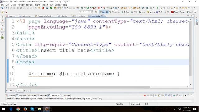Click the Last Edit Location arrow icon

(183, 8)
